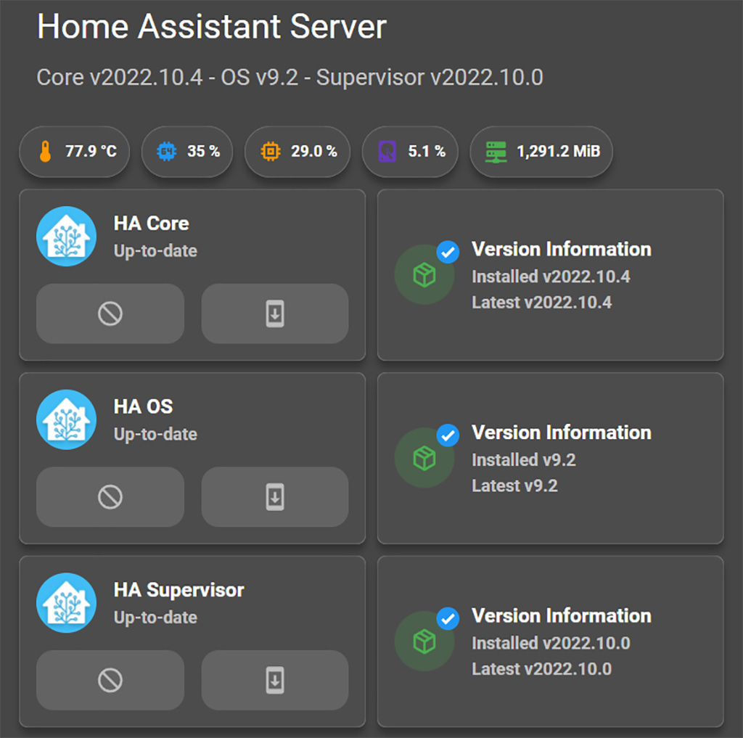Click 'Latest v2022.10.4' text

click(x=541, y=303)
